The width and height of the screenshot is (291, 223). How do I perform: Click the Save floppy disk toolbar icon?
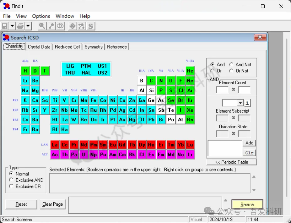(5, 26)
